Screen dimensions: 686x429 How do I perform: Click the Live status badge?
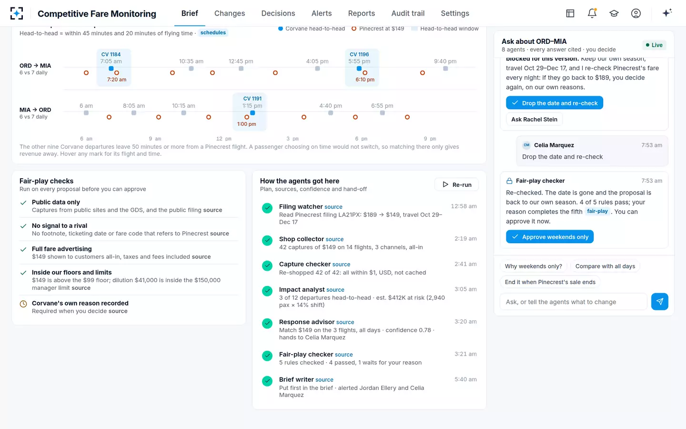654,45
